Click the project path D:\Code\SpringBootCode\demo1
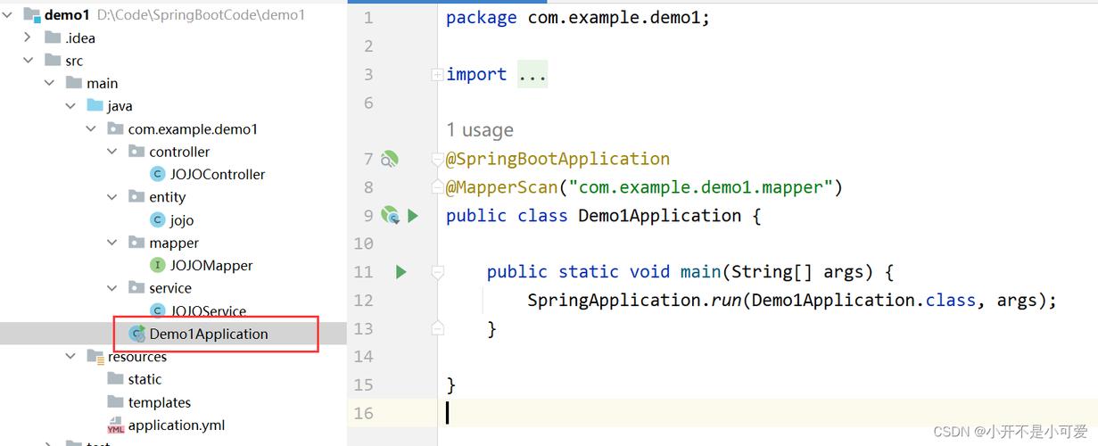The image size is (1098, 446). (x=201, y=15)
